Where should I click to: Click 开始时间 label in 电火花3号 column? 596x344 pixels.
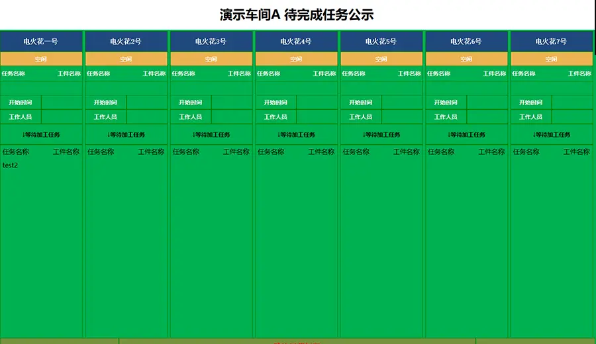point(191,103)
